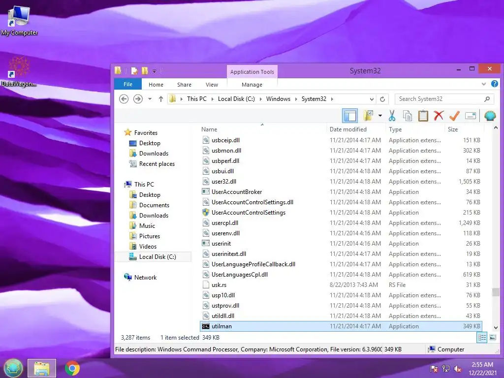Switch to the Home ribbon tab

tap(156, 85)
